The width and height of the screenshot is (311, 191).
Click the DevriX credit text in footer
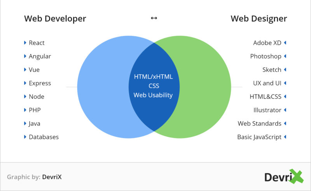[52, 177]
